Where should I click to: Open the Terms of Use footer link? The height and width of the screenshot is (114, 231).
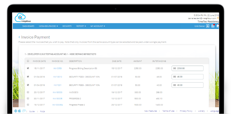168,111
